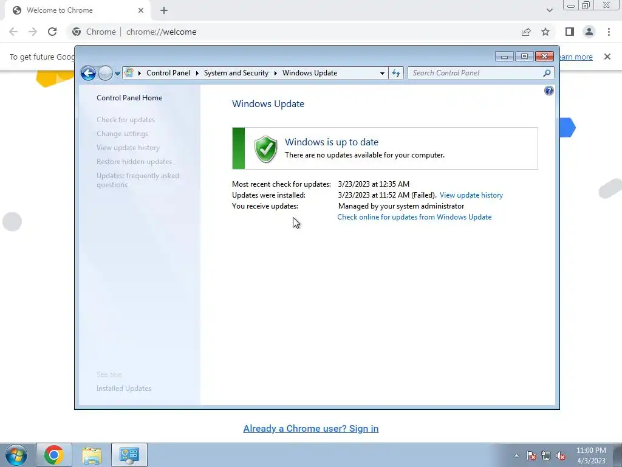This screenshot has height=467, width=622.
Task: Share this page from Chrome toolbar
Action: click(526, 32)
